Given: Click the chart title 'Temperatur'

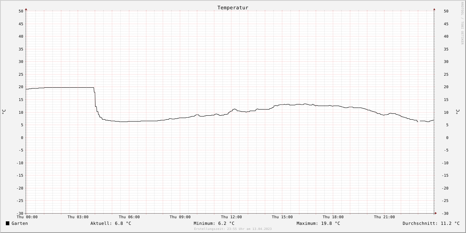Looking at the screenshot, I should [233, 8].
